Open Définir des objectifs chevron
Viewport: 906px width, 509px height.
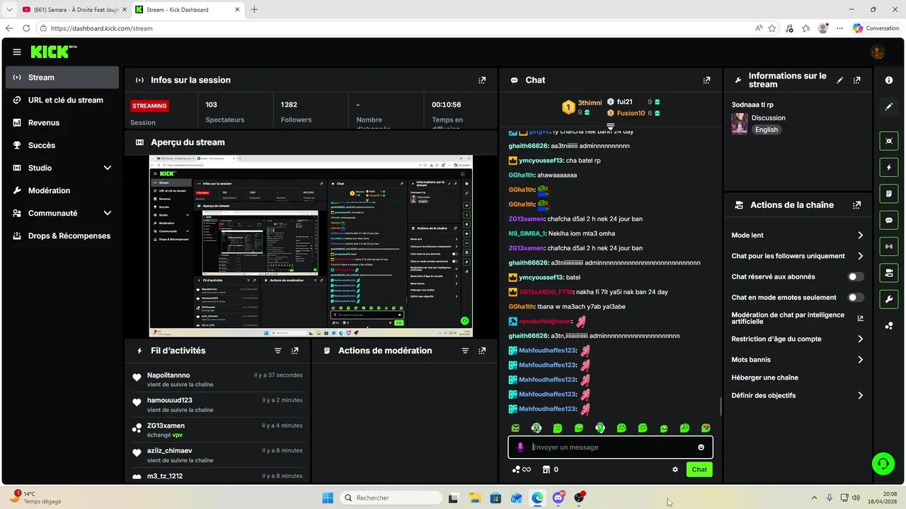pos(860,396)
